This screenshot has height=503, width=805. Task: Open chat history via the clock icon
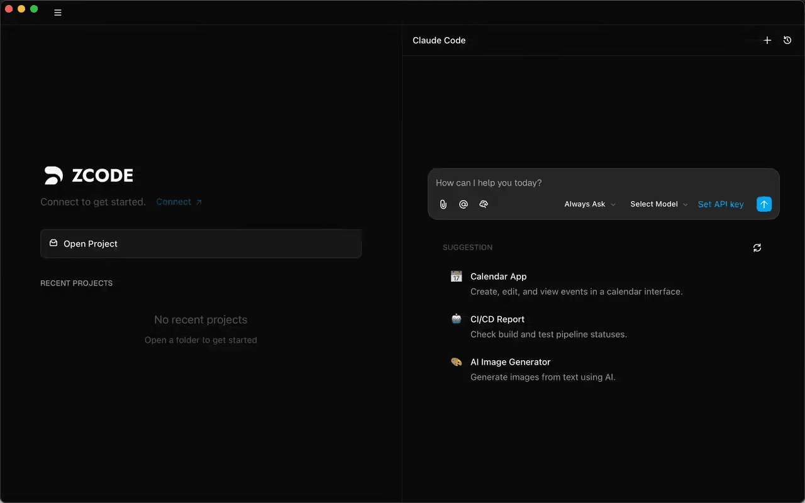[787, 40]
